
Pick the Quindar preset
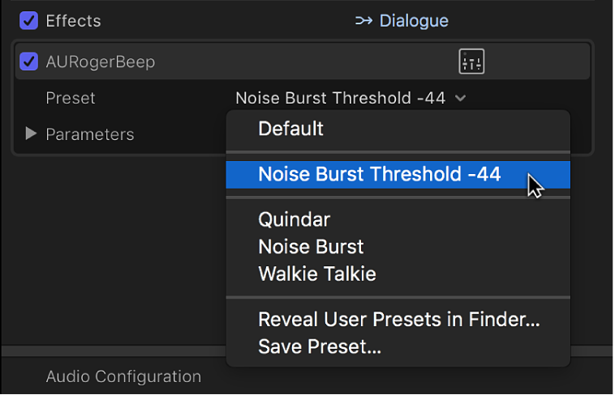click(294, 219)
